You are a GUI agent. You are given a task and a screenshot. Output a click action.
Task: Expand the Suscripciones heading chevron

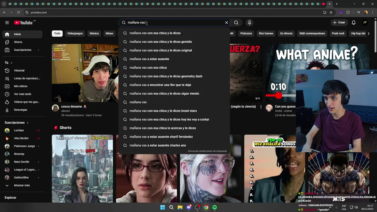tap(28, 122)
